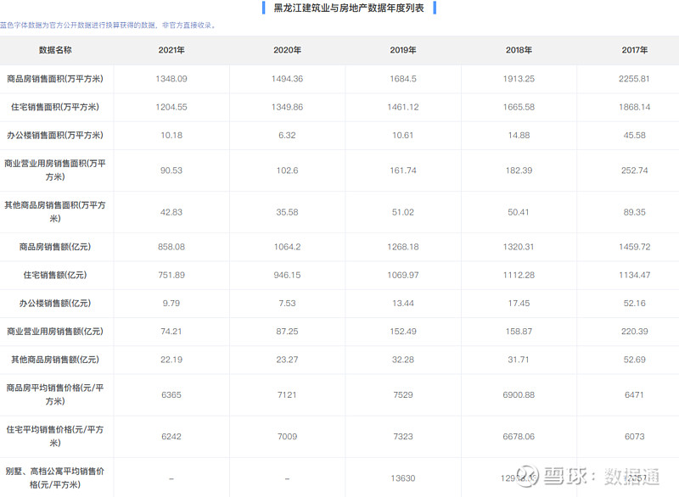Click cell value 1684.5

403,79
